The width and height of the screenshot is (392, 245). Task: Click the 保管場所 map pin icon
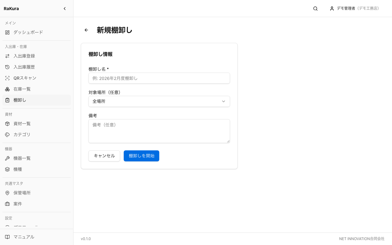(x=7, y=193)
